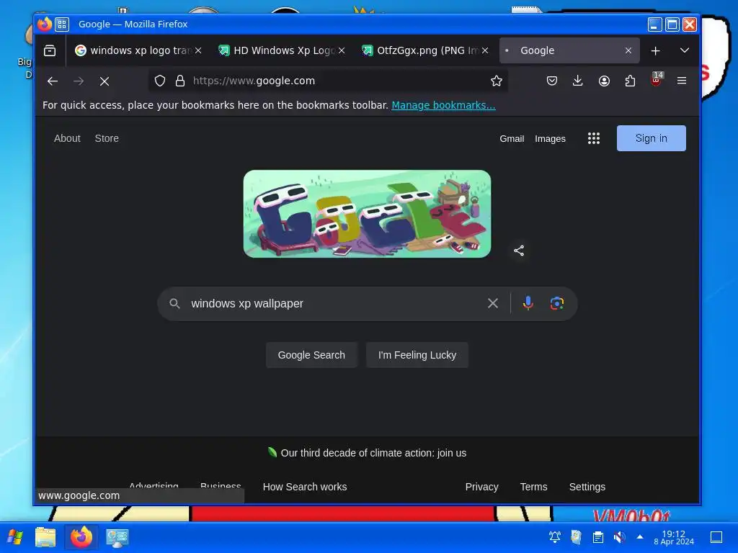
Task: Open the Windows Start menu
Action: pyautogui.click(x=15, y=537)
